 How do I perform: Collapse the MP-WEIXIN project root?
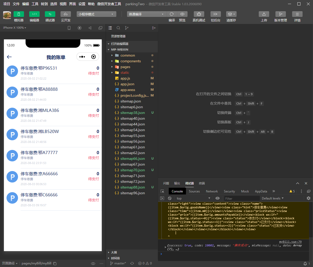[x=132, y=50]
